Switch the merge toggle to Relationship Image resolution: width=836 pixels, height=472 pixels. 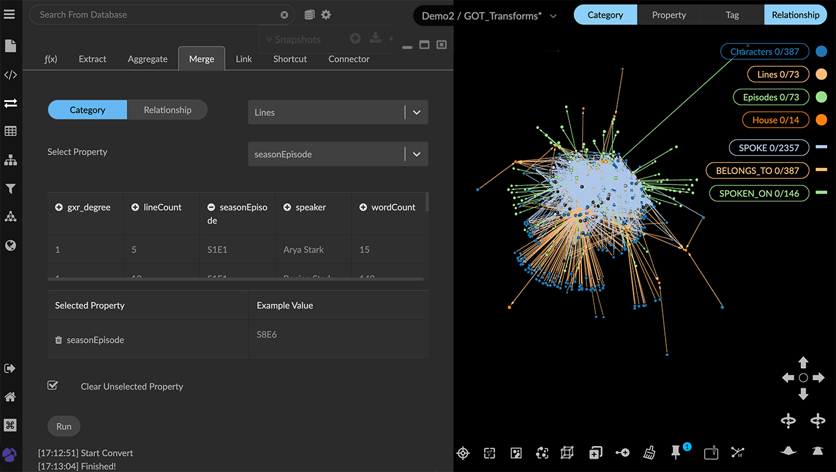pyautogui.click(x=167, y=110)
